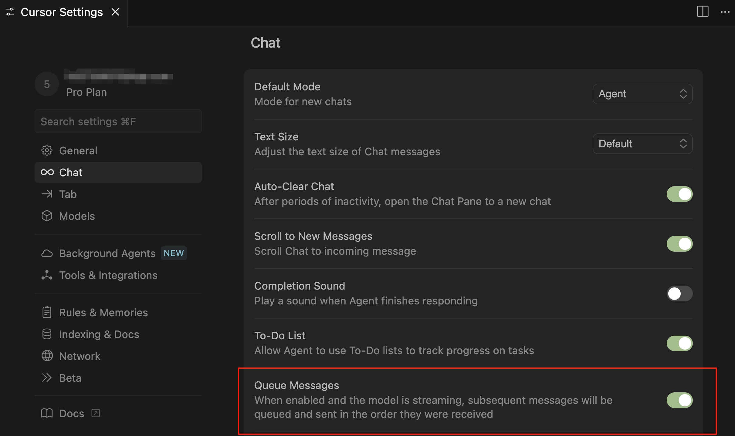
Task: Click the General gear icon
Action: (47, 150)
